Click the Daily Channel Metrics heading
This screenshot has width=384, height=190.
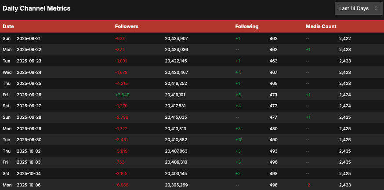pyautogui.click(x=36, y=8)
